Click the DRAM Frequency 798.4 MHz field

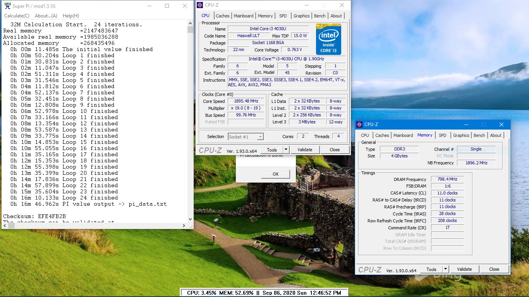click(447, 179)
